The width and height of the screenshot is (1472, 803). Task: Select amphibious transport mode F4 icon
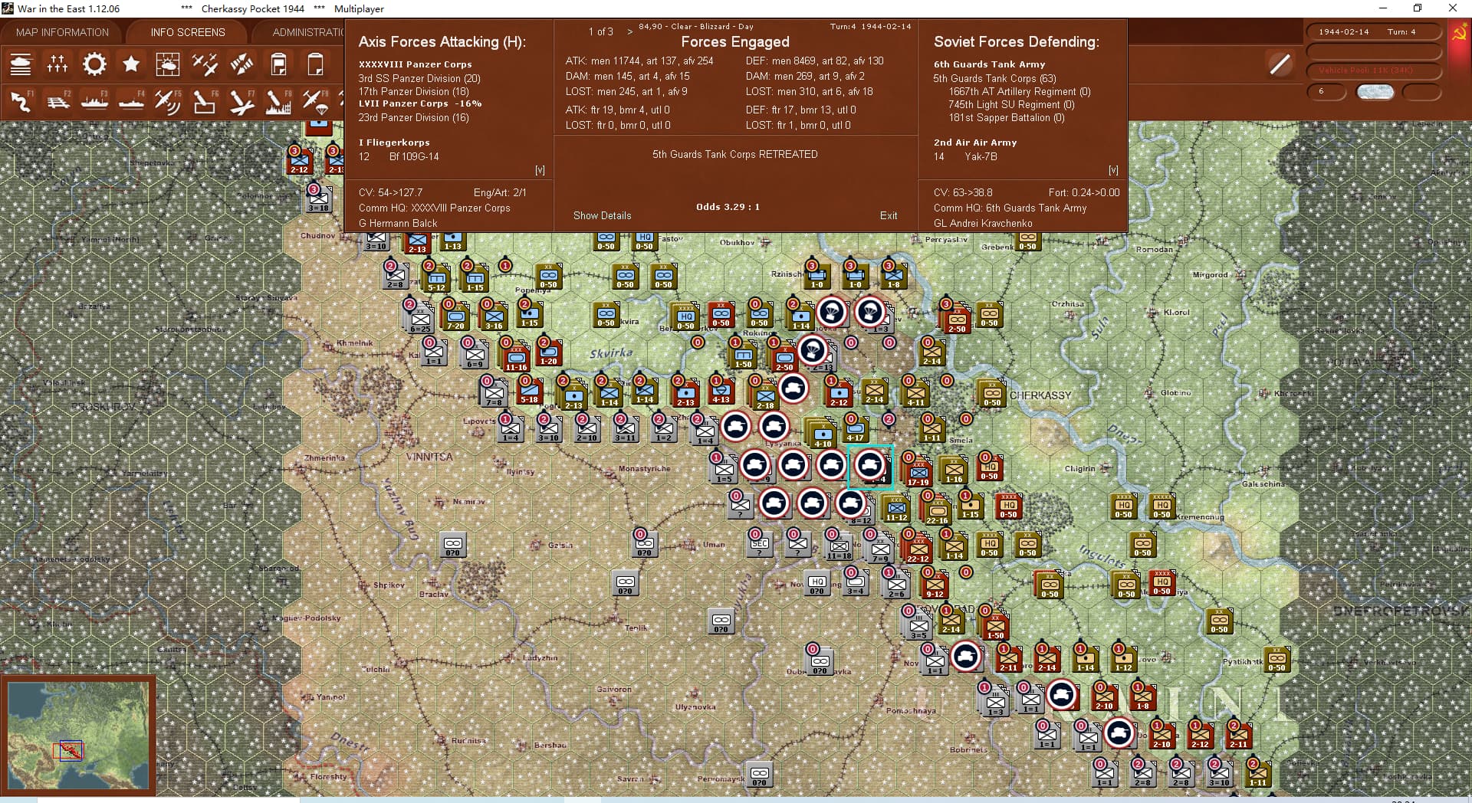point(131,101)
